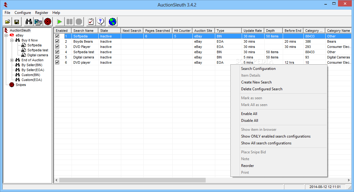
Task: Click Category Name header column
Action: (x=338, y=31)
